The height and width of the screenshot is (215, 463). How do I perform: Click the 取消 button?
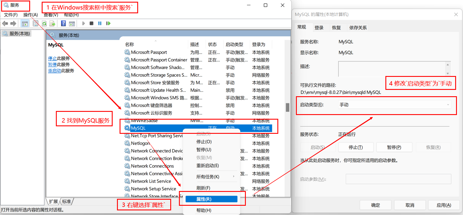tap(410, 205)
